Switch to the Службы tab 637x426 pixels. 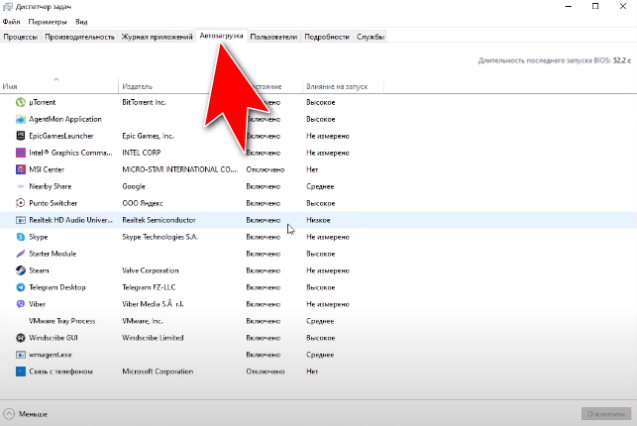(371, 37)
